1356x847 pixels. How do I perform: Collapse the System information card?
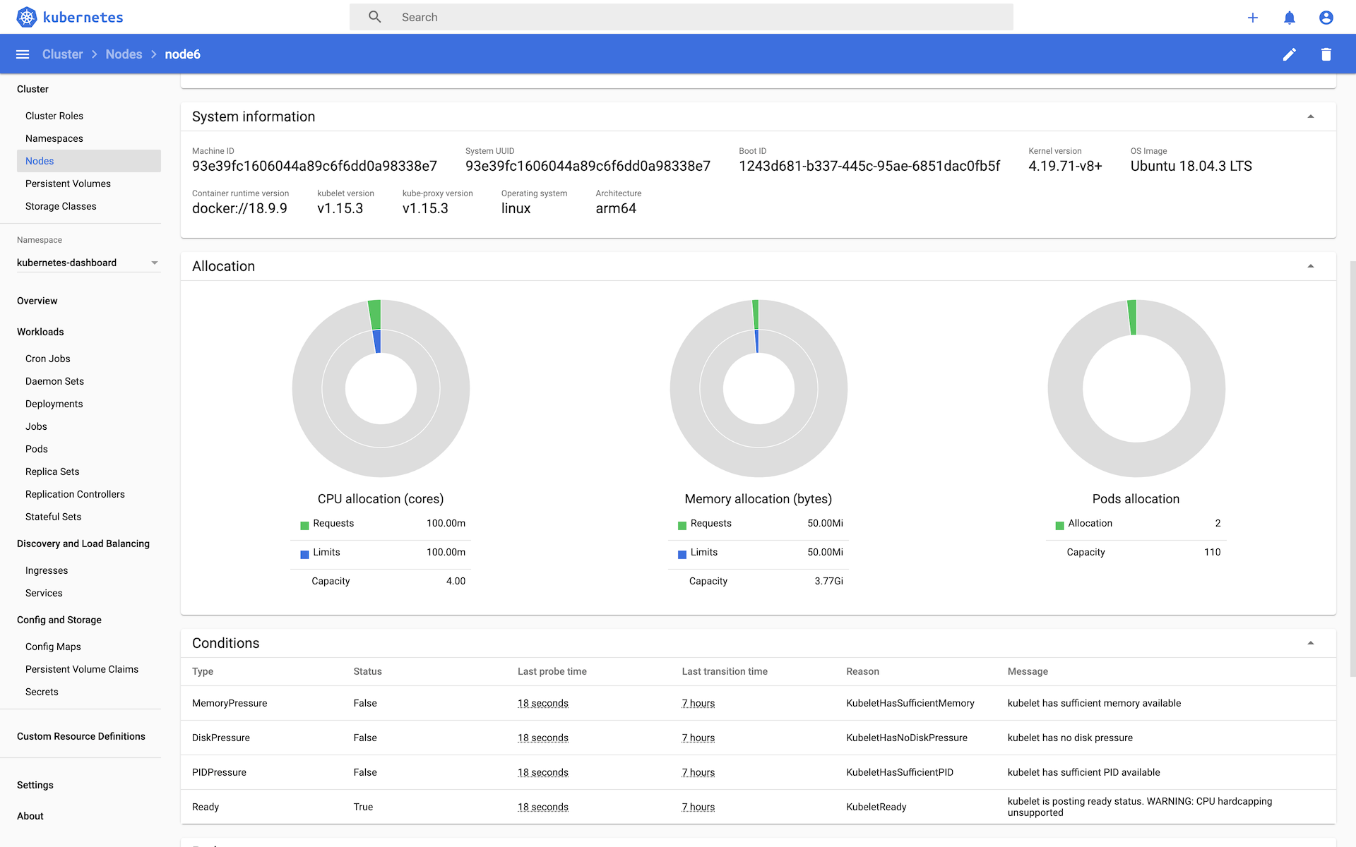[1310, 116]
